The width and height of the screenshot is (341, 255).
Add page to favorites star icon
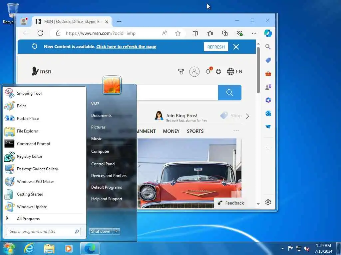pyautogui.click(x=178, y=33)
